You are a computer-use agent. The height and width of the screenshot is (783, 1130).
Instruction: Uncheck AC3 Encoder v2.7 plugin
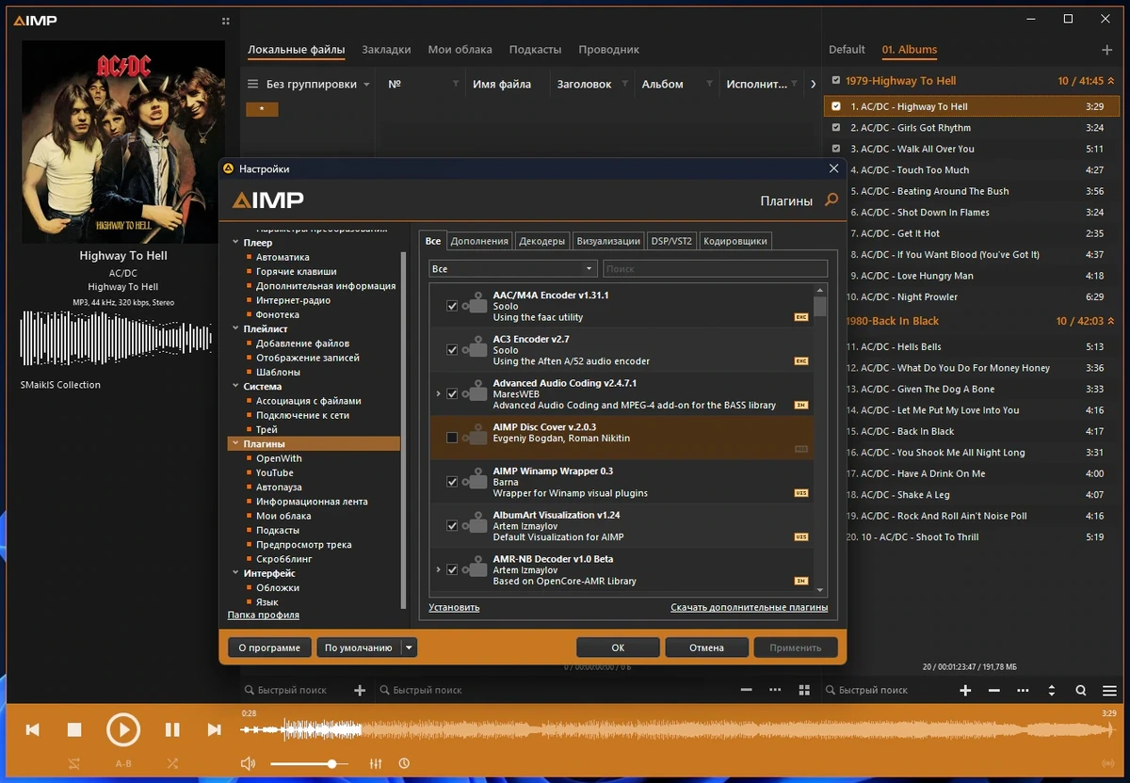(452, 350)
